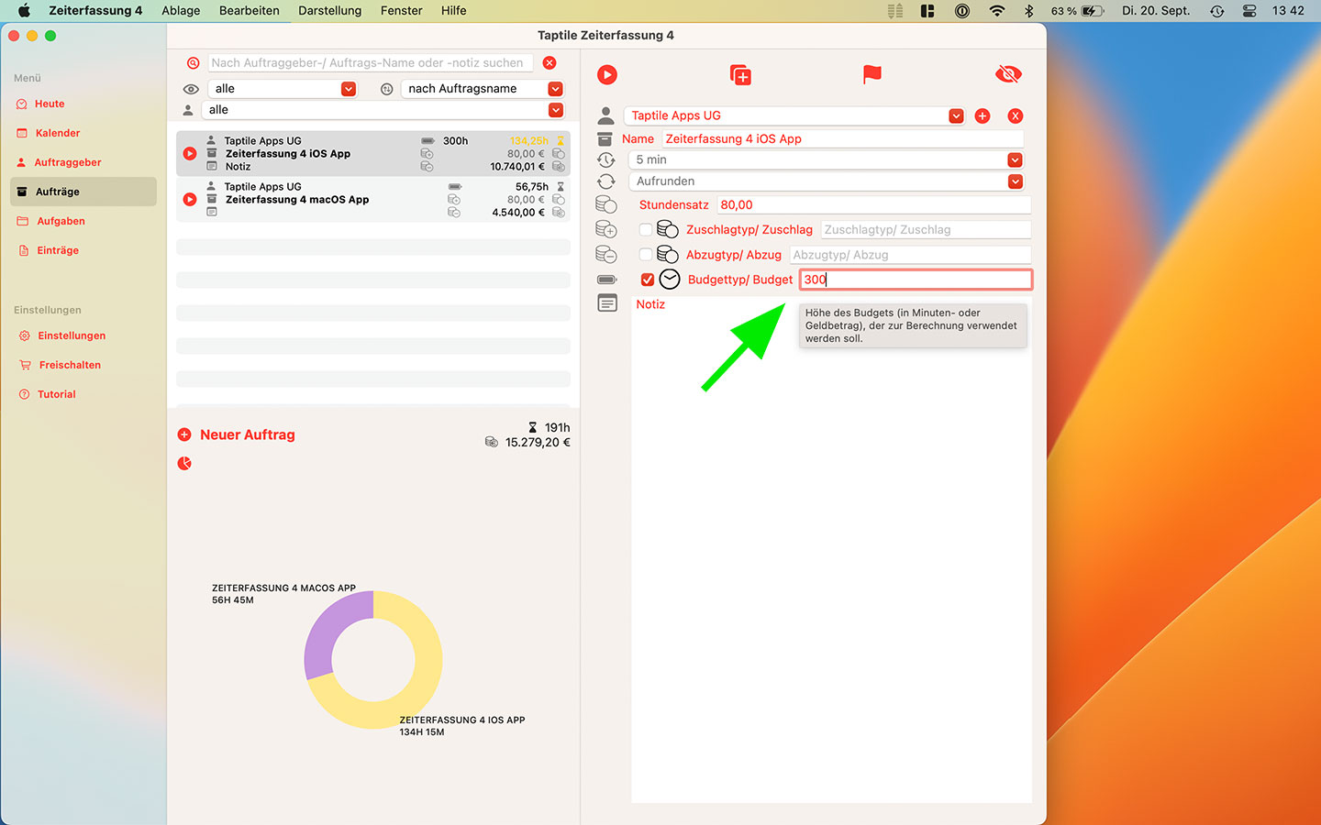Viewport: 1321px width, 825px height.
Task: Enable the Zuschlagtyp/ Zuschlag checkbox
Action: tap(646, 230)
